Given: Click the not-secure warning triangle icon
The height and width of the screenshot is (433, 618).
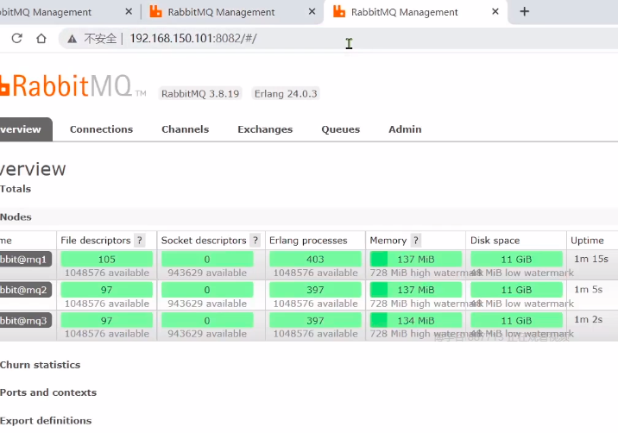Looking at the screenshot, I should [x=72, y=39].
